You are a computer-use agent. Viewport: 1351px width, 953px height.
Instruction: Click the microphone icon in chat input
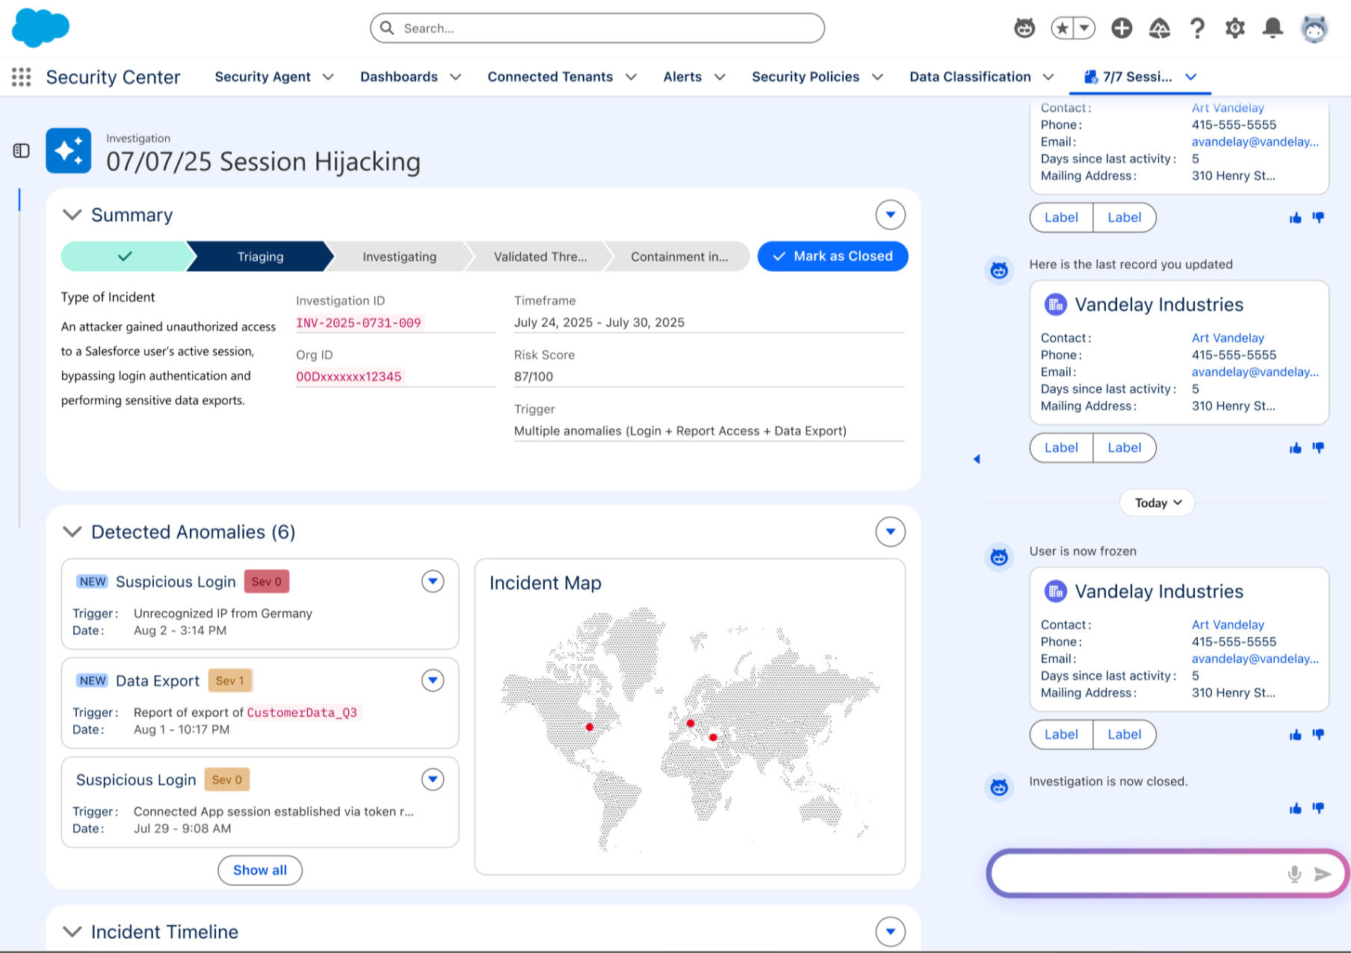1294,874
